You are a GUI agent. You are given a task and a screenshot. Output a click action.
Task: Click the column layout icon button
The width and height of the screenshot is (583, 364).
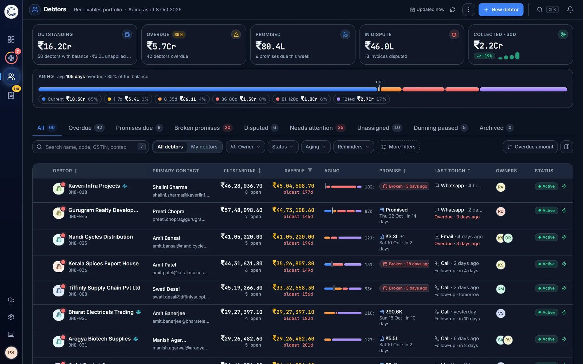(567, 147)
